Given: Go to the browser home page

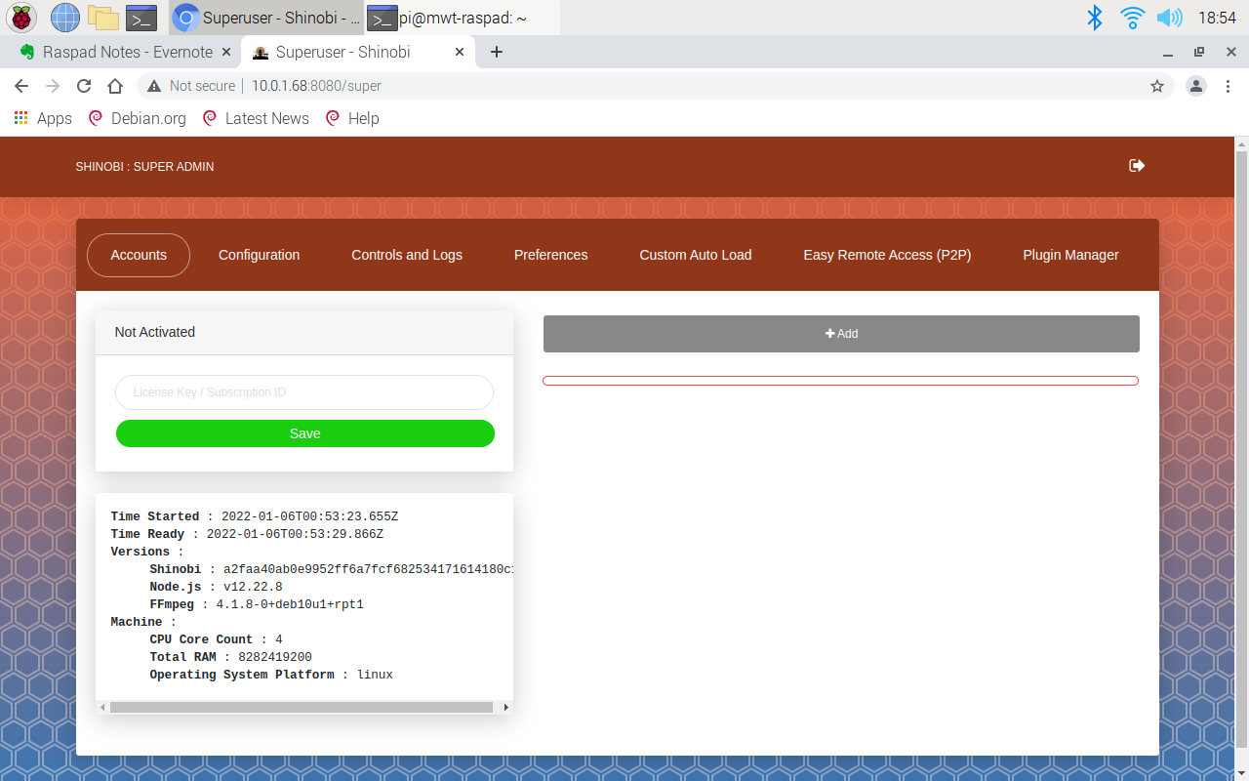Looking at the screenshot, I should click(x=115, y=86).
